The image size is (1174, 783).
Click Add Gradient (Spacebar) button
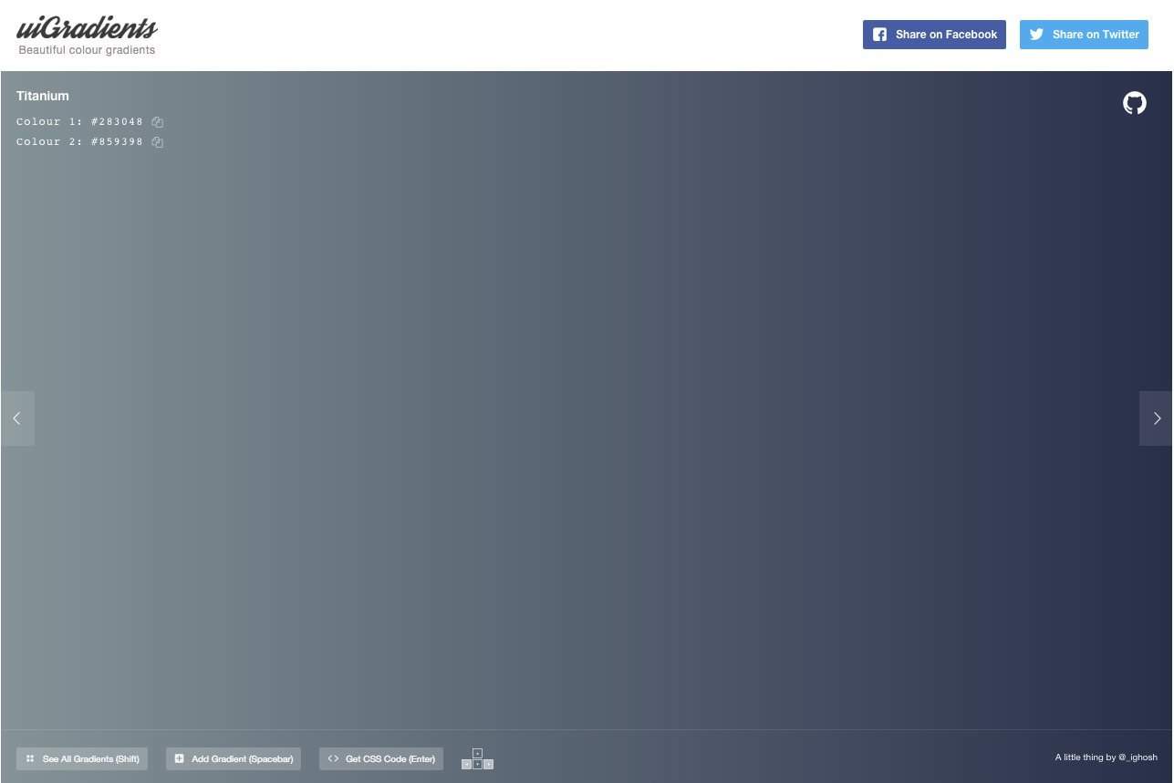(234, 758)
